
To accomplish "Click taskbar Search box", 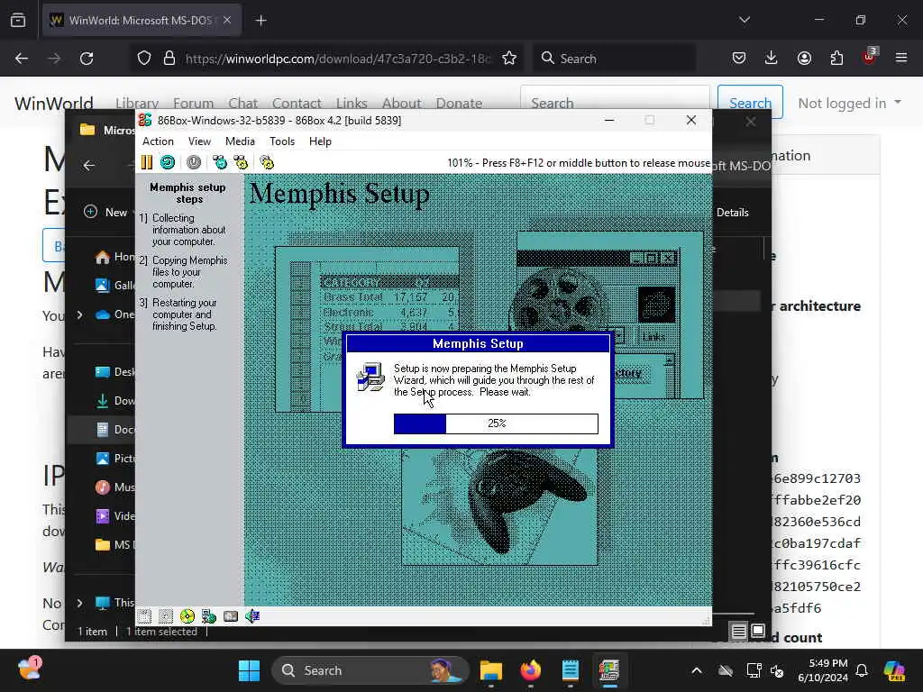I will [x=370, y=670].
